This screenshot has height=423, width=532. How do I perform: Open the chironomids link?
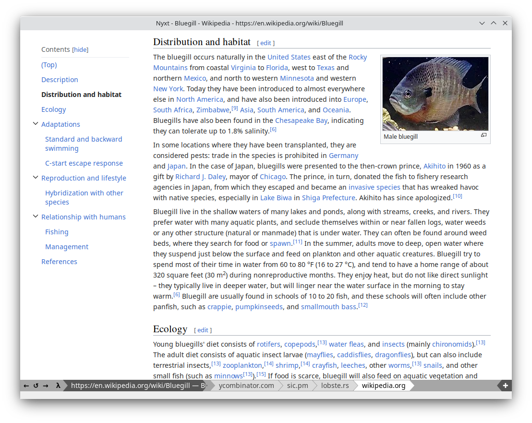click(x=452, y=344)
